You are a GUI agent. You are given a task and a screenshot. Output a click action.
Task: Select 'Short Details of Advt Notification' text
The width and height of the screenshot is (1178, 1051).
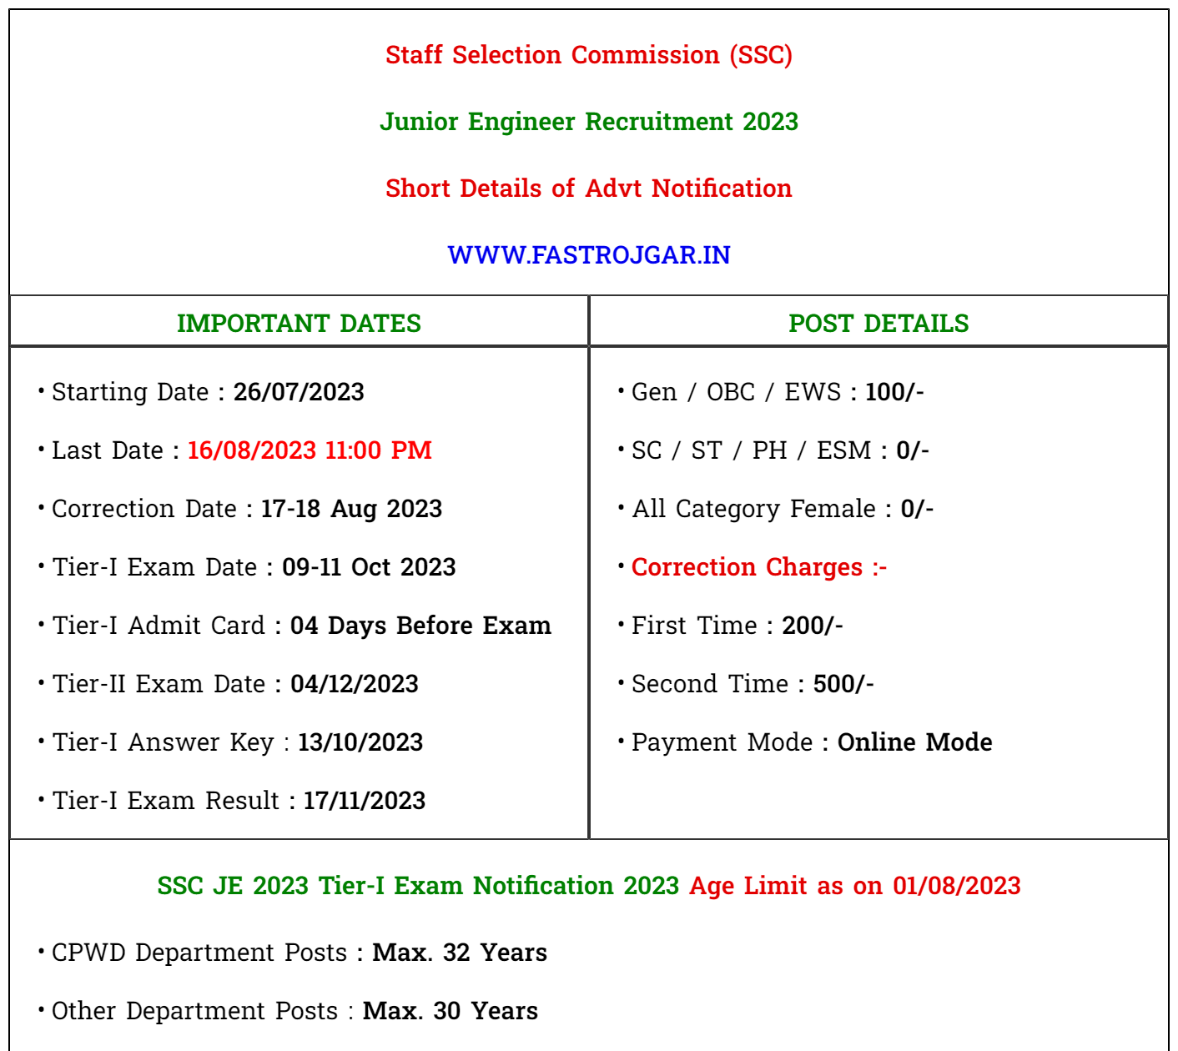589,189
